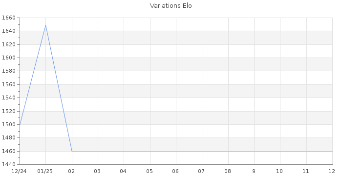Select the 1500 value on the y-axis
This screenshot has height=195, width=342.
coord(9,125)
